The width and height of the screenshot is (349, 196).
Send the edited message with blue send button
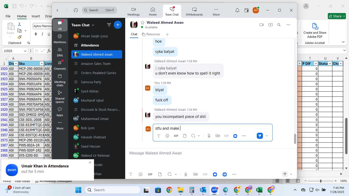260,136
